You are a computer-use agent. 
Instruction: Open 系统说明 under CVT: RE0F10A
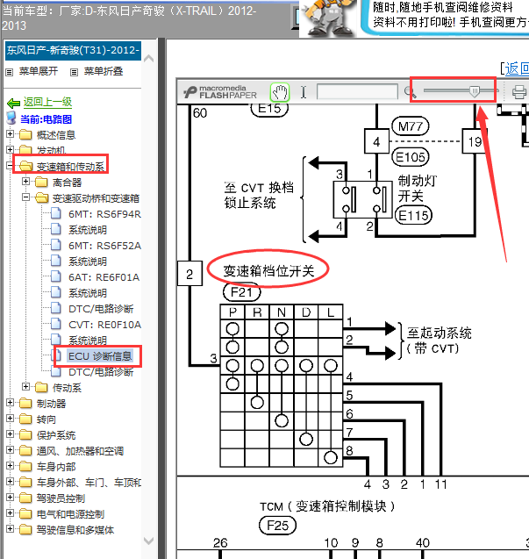coord(88,340)
